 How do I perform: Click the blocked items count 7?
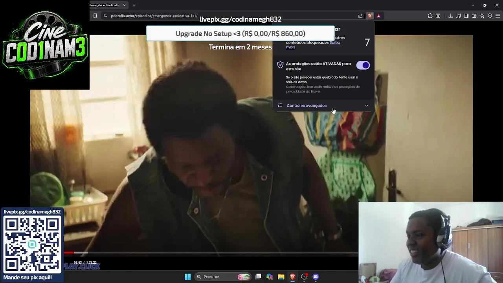coord(367,42)
